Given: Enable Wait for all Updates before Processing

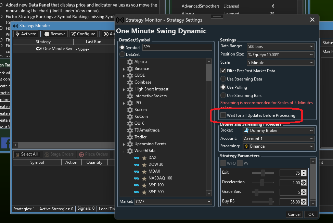Looking at the screenshot, I should pos(223,115).
